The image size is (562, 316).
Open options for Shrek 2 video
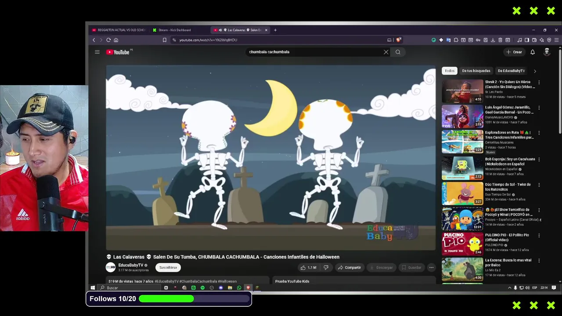click(x=539, y=82)
